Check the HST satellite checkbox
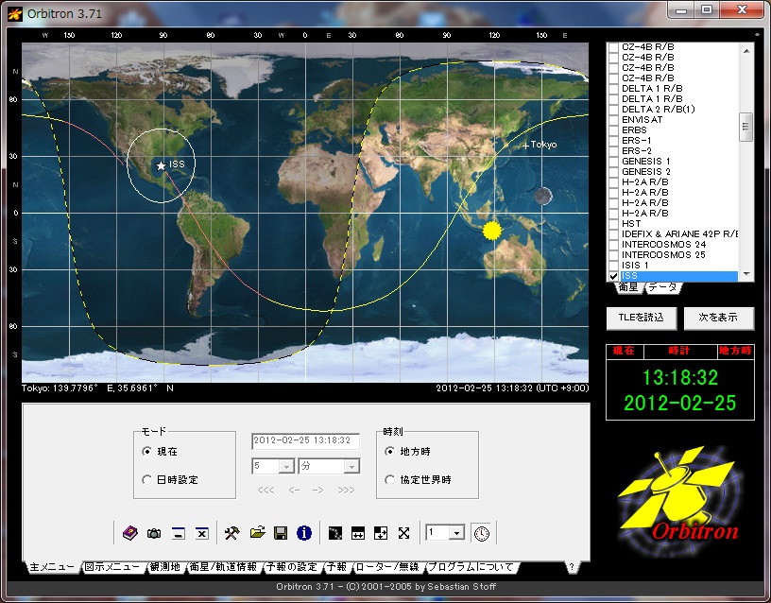This screenshot has height=603, width=771. [x=613, y=224]
